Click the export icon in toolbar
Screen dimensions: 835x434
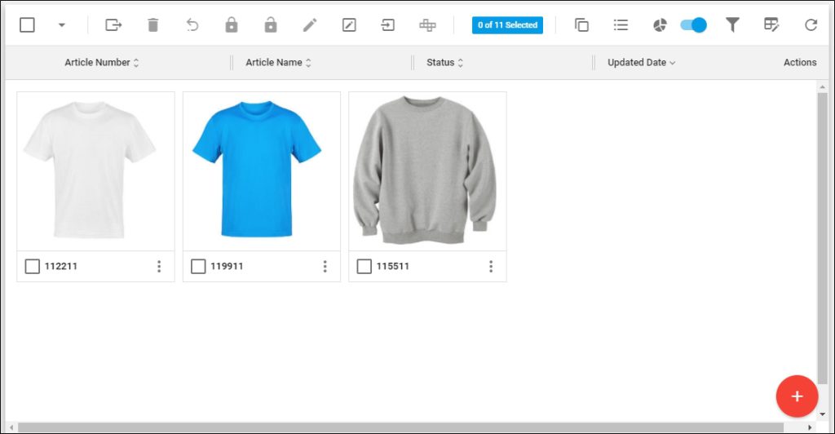click(x=113, y=25)
